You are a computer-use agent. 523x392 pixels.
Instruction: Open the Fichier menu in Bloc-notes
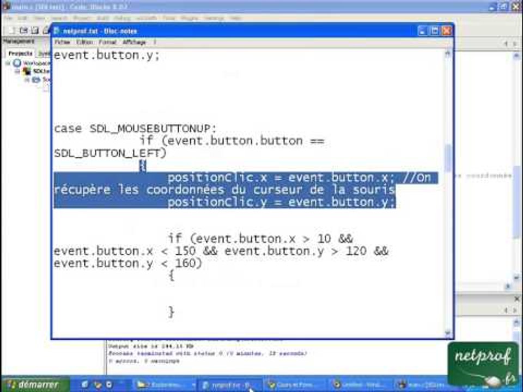point(62,42)
